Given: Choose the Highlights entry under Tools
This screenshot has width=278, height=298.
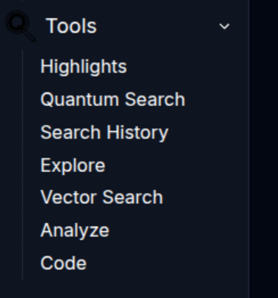Looking at the screenshot, I should [83, 67].
